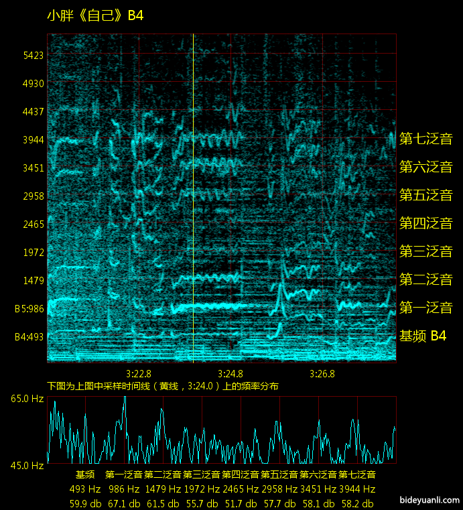This screenshot has width=463, height=510.
Task: Select the 3:24.8 time axis label
Action: point(230,373)
